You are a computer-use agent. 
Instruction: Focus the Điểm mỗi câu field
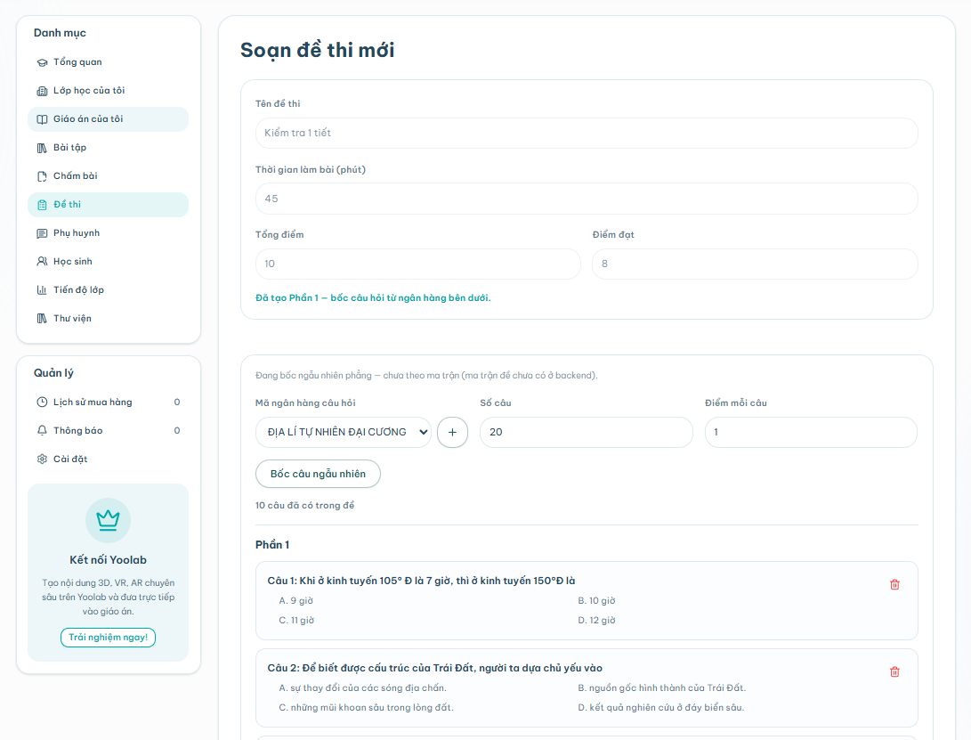click(811, 432)
